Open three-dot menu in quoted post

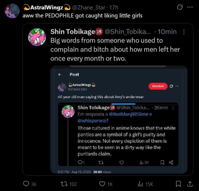tap(184, 32)
